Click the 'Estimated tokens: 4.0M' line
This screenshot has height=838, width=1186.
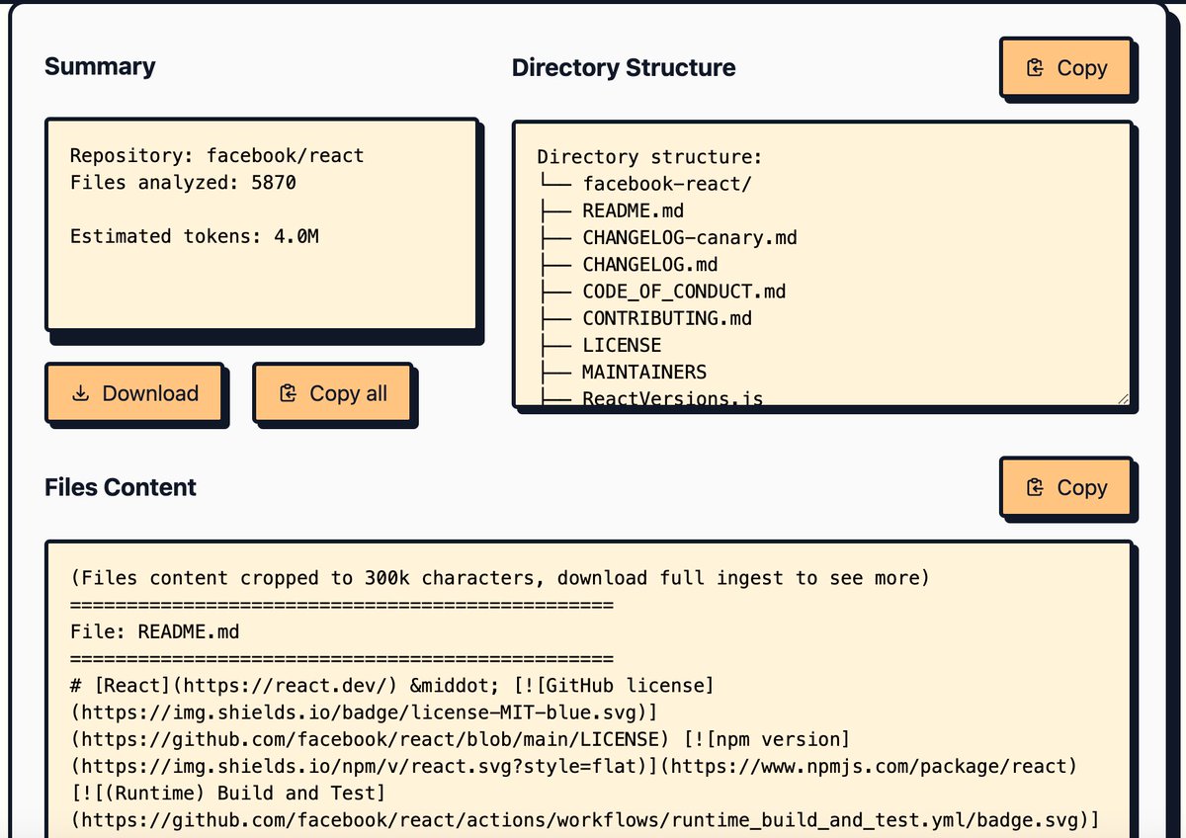click(x=195, y=236)
